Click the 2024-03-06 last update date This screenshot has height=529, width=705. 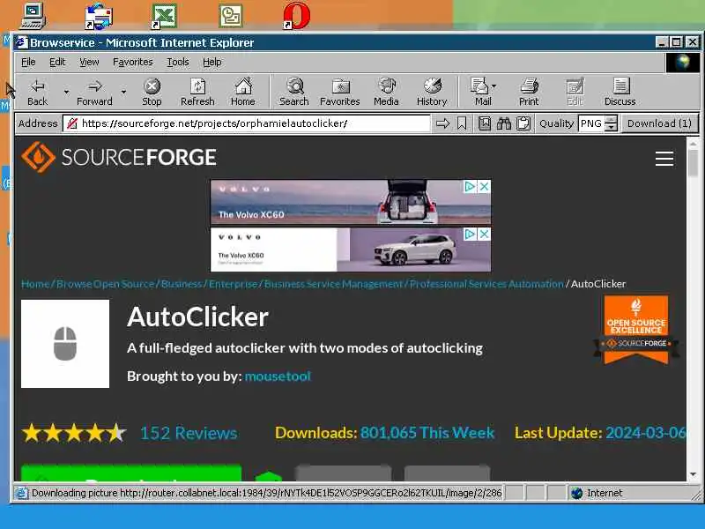tap(646, 433)
